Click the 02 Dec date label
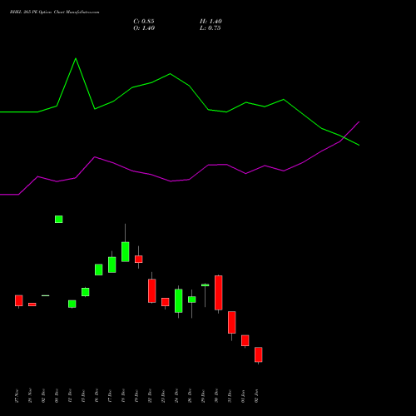416x416 pixels. (43, 396)
